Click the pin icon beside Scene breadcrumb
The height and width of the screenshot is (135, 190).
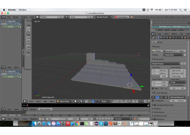click(153, 42)
